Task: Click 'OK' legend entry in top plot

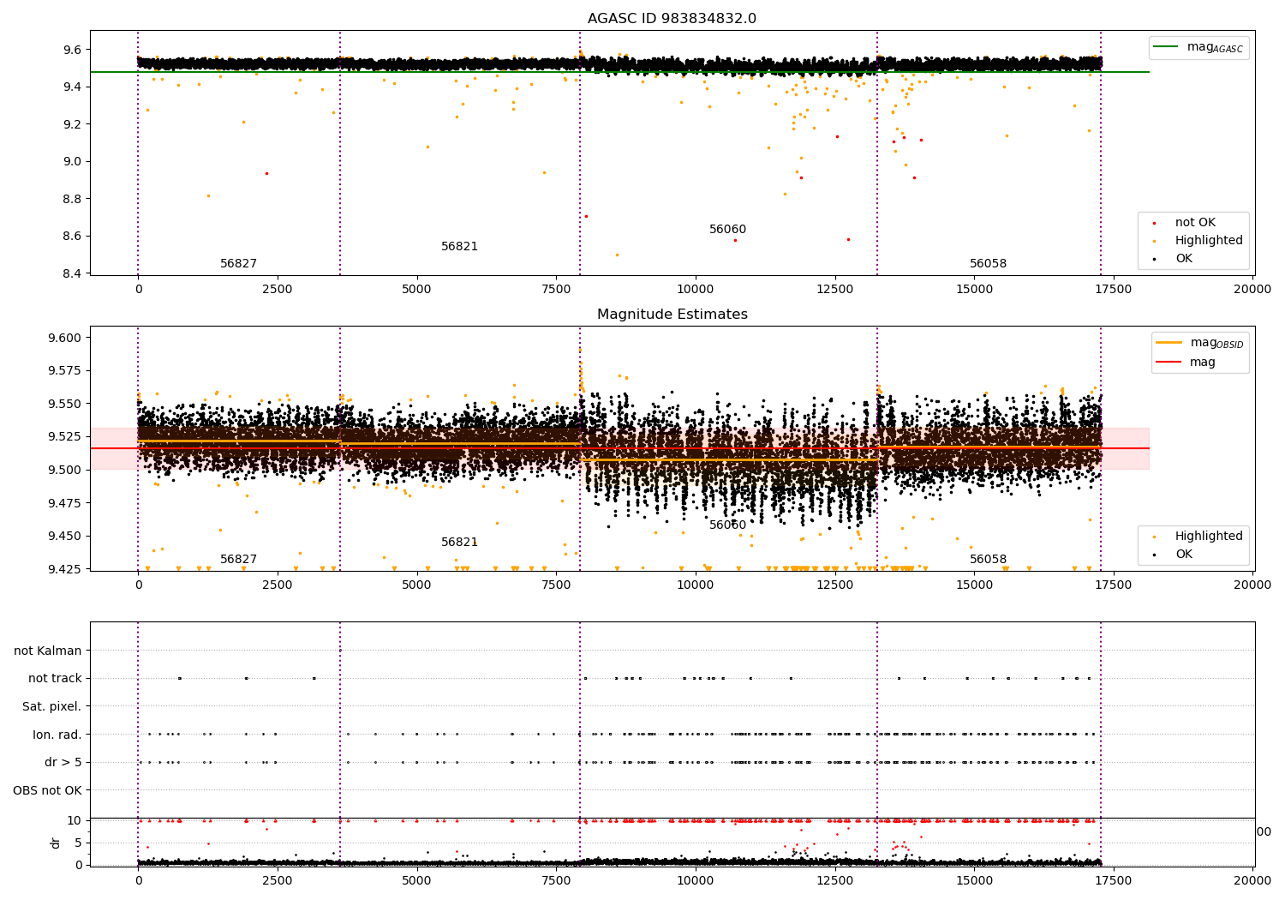Action: (1184, 258)
